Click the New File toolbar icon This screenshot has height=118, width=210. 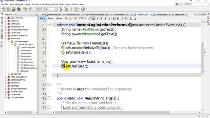pos(4,9)
